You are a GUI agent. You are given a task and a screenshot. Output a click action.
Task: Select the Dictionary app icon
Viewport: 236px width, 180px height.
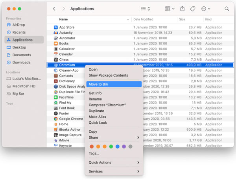pyautogui.click(x=56, y=81)
